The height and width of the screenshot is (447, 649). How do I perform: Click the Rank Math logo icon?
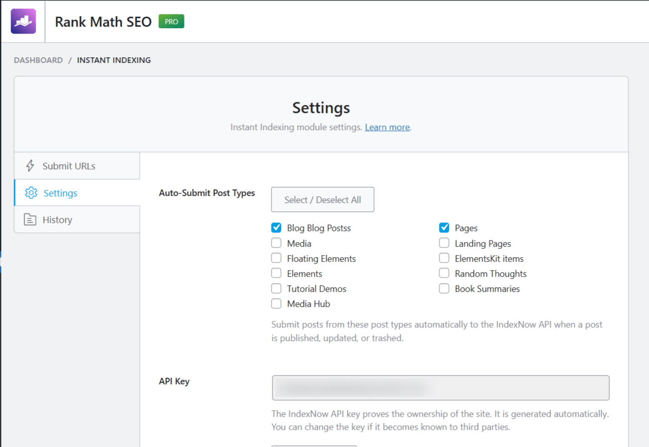pyautogui.click(x=23, y=21)
